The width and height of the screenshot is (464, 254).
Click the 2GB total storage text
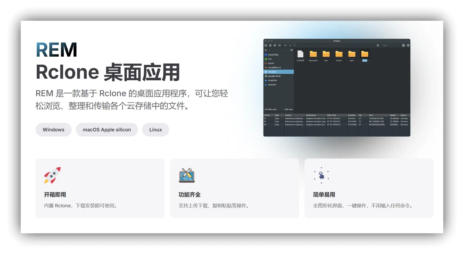click(288, 109)
